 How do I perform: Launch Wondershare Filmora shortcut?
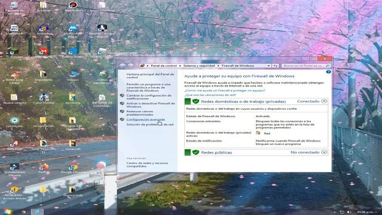[14, 170]
